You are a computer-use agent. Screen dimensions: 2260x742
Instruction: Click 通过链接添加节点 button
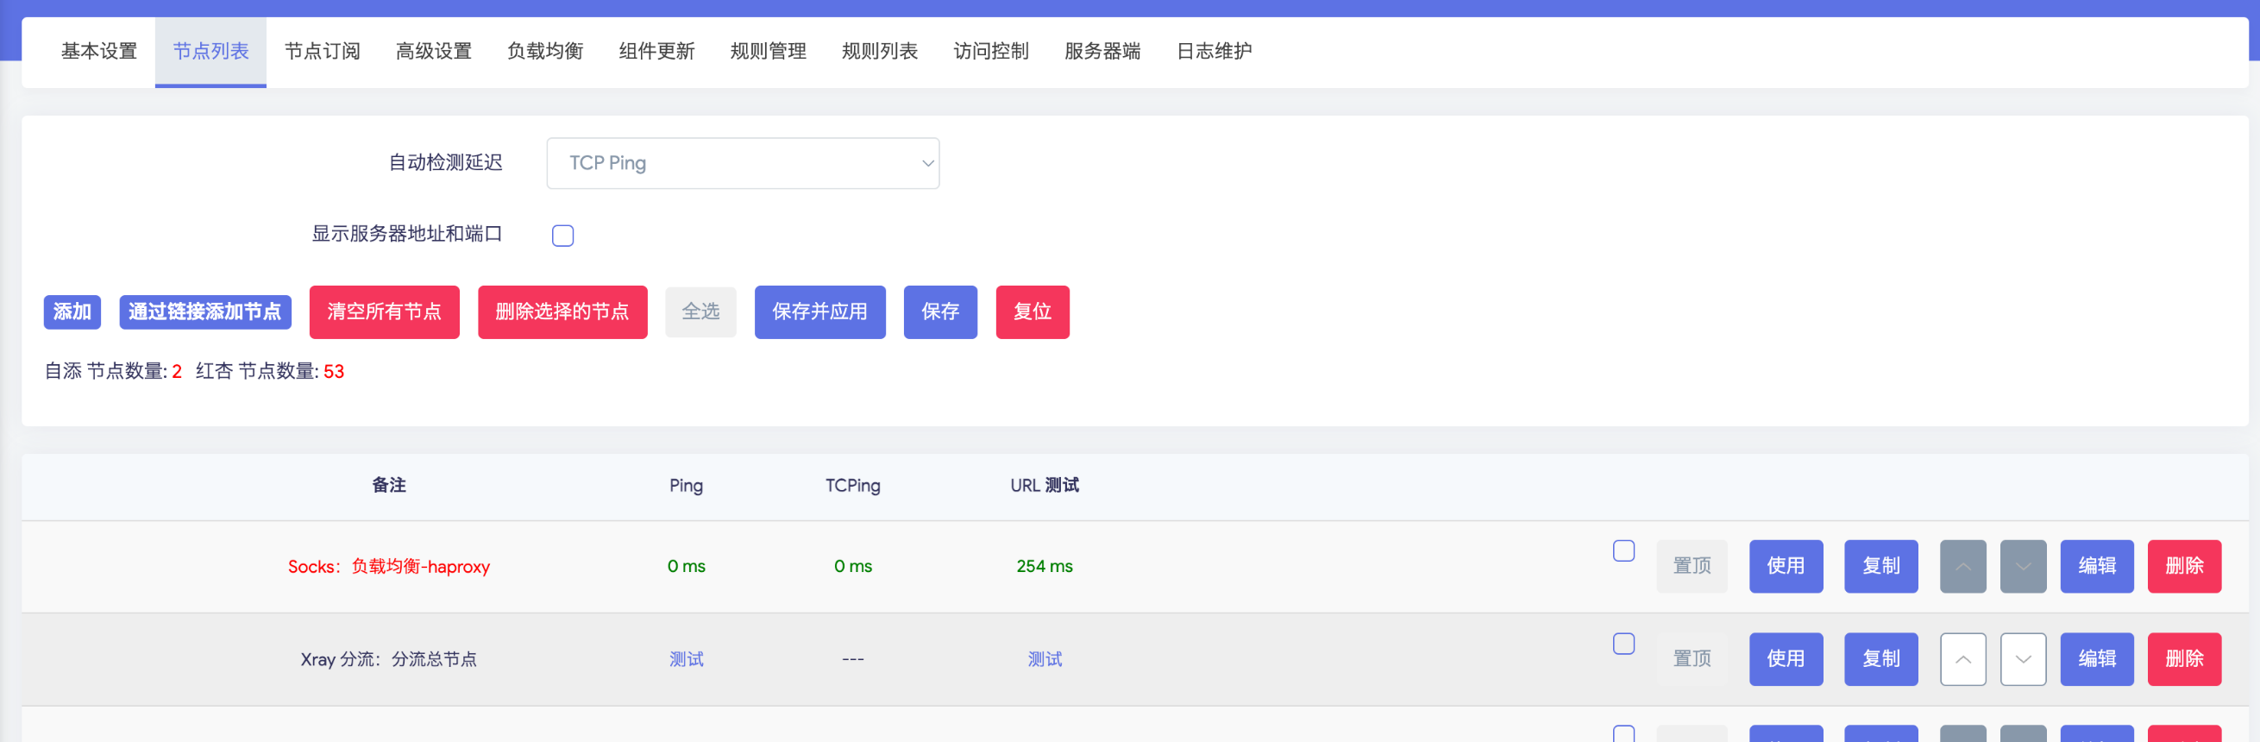(204, 311)
